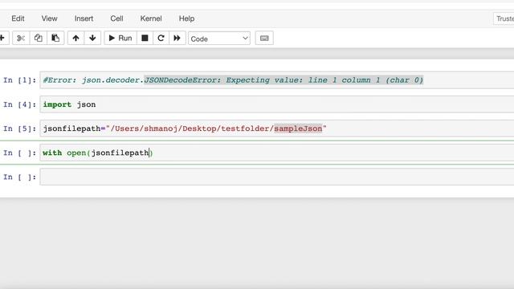The width and height of the screenshot is (514, 289).
Task: Run the current cell
Action: 120,39
